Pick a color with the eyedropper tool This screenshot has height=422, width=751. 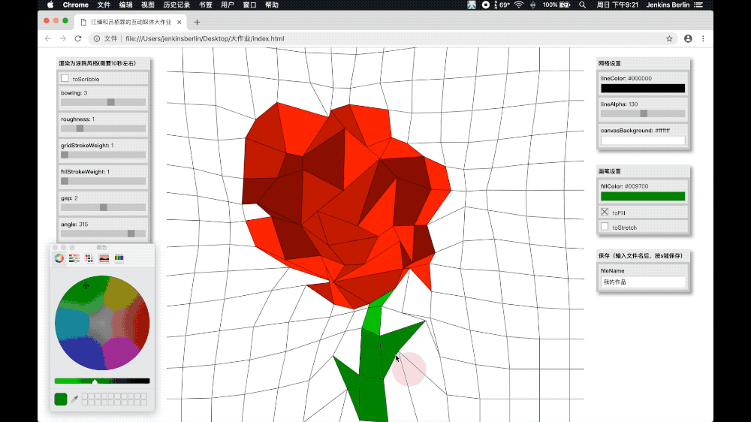(x=74, y=399)
